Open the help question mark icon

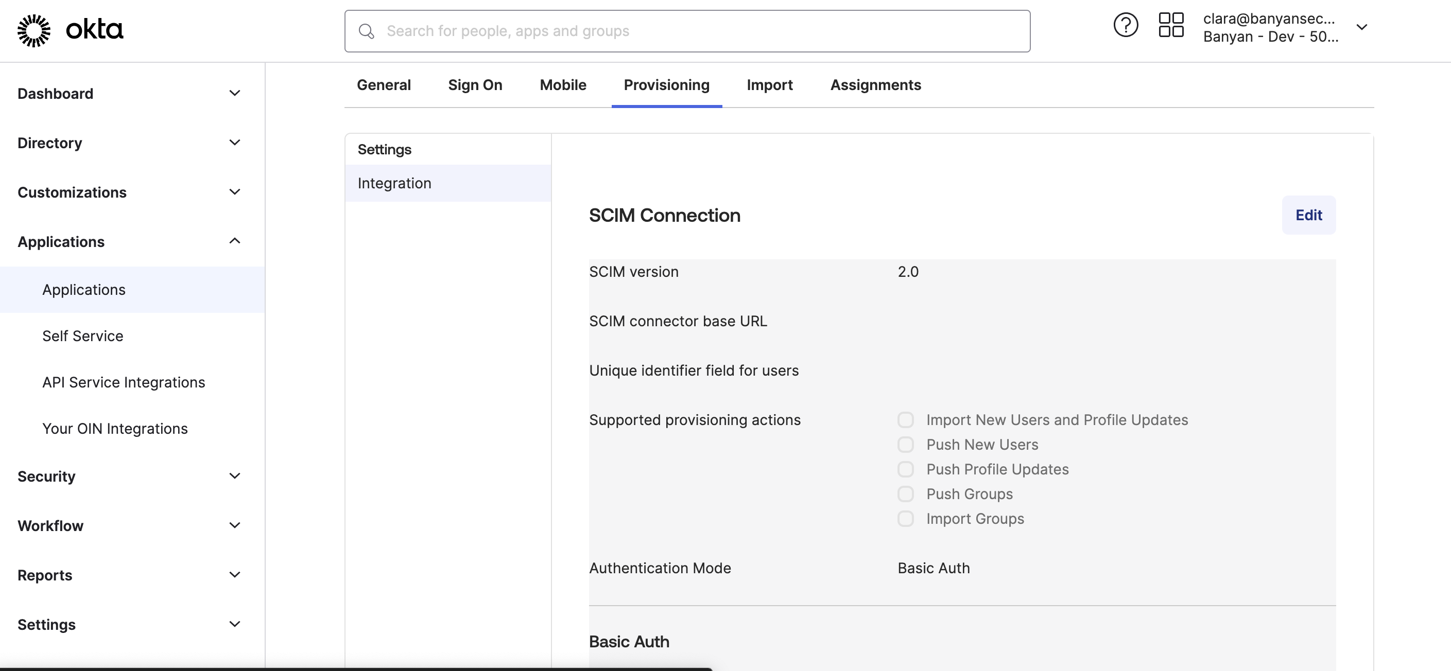[x=1125, y=26]
